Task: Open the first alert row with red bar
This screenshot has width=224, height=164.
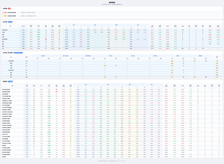Action: pyautogui.click(x=112, y=13)
